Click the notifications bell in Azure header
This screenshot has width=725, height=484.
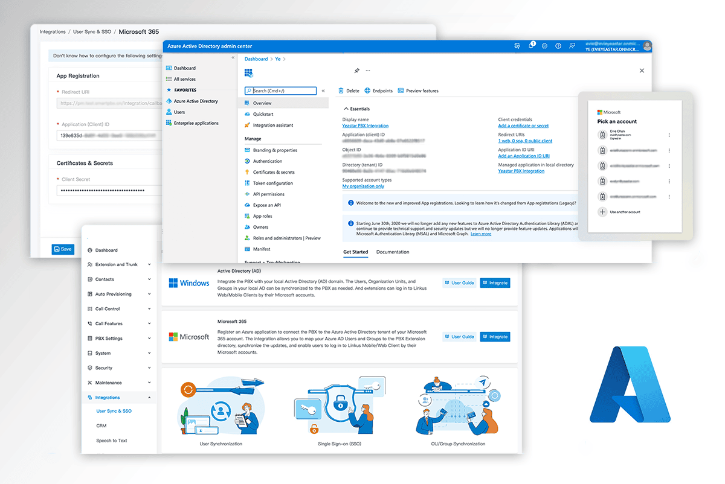531,45
